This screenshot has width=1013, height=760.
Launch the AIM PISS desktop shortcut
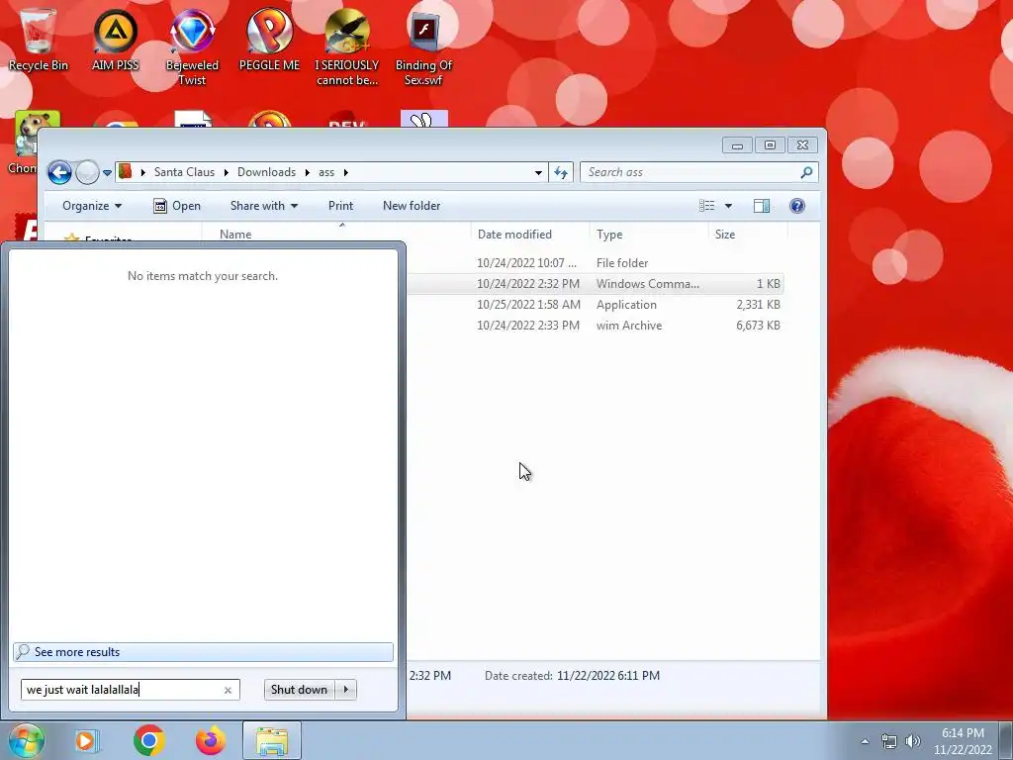pyautogui.click(x=115, y=39)
